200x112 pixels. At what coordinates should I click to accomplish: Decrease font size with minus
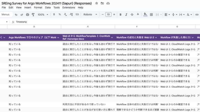[102, 14]
